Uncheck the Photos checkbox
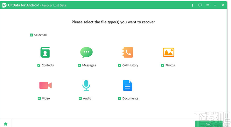This screenshot has width=231, height=127. point(163,65)
